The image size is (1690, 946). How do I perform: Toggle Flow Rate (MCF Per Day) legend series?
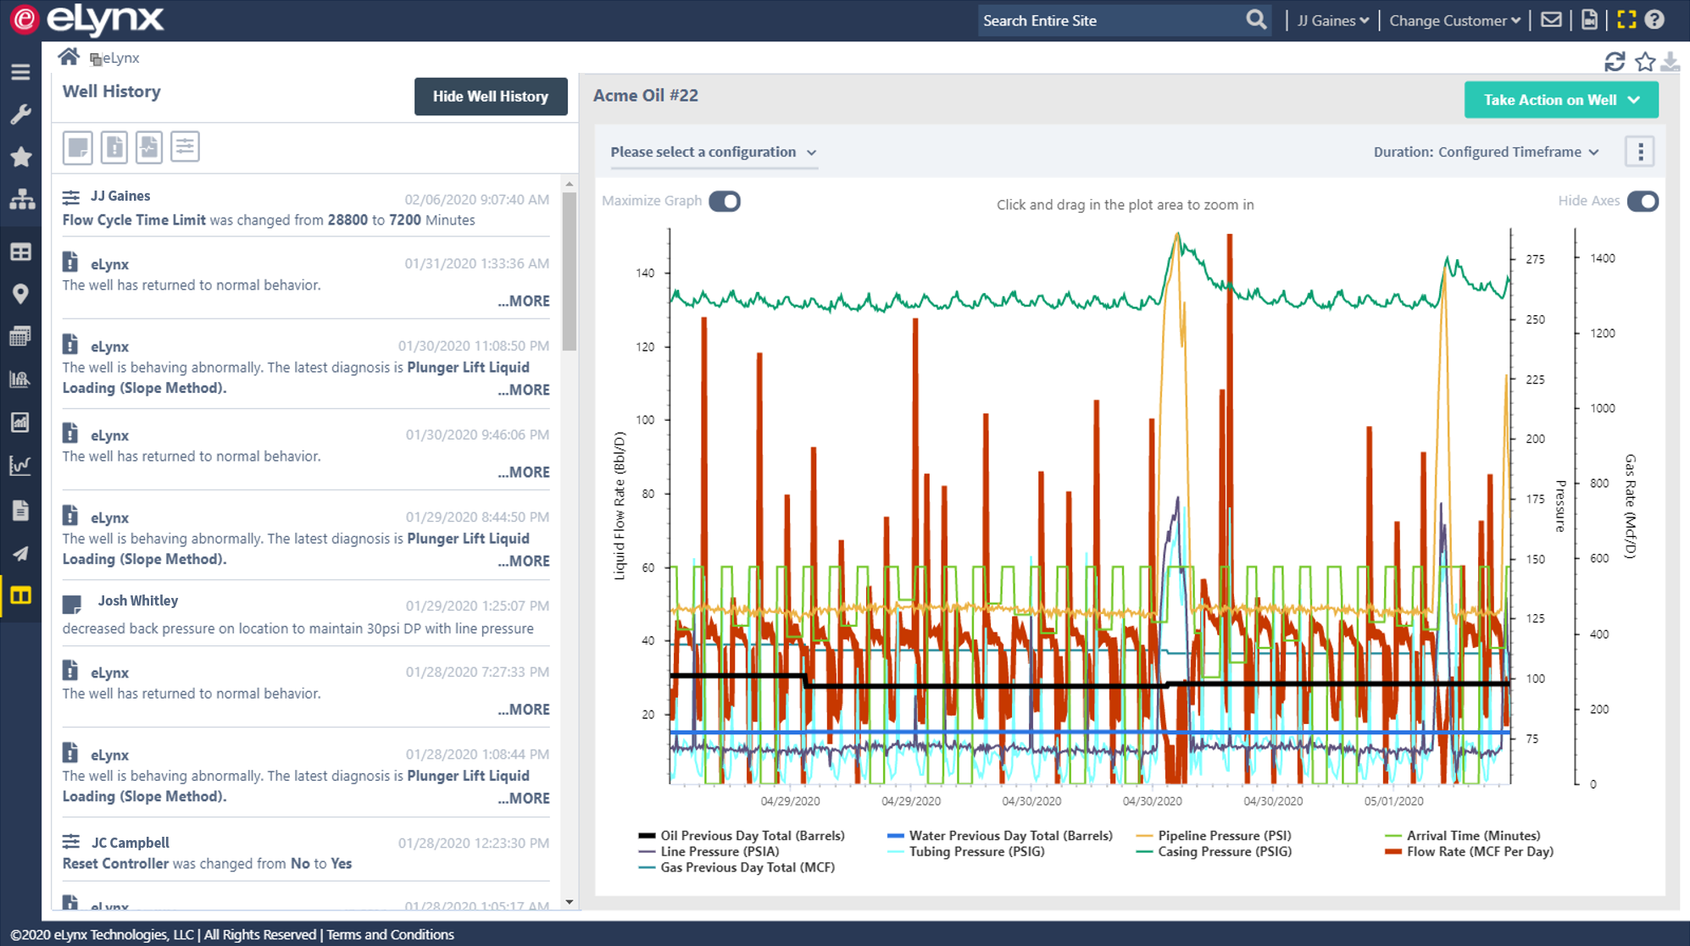(x=1479, y=852)
